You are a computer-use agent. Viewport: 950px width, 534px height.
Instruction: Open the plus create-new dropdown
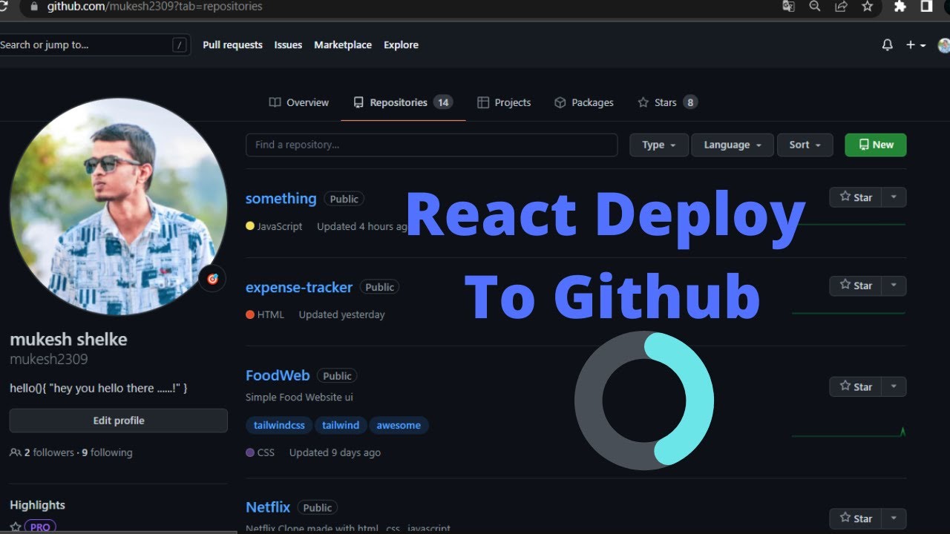(915, 45)
